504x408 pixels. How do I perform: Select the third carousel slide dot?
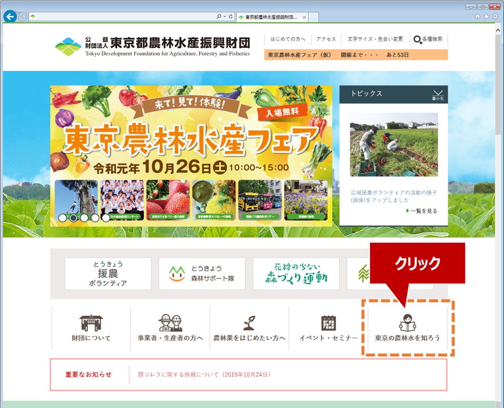coord(84,218)
